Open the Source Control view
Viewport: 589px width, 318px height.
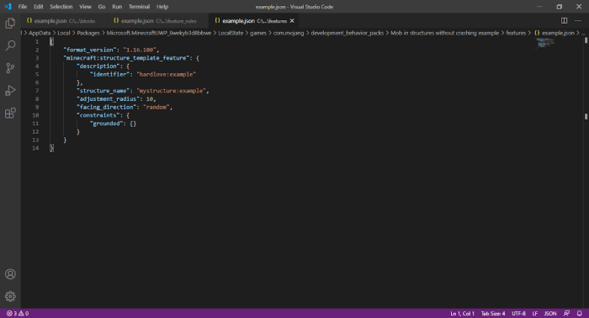(10, 68)
